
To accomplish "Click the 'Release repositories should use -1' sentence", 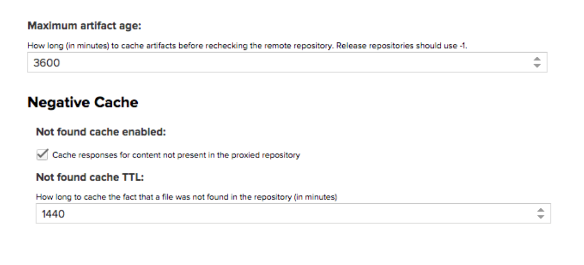I will coord(401,46).
